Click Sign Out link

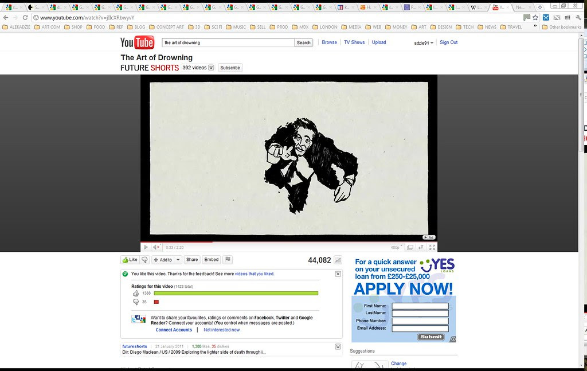(448, 42)
